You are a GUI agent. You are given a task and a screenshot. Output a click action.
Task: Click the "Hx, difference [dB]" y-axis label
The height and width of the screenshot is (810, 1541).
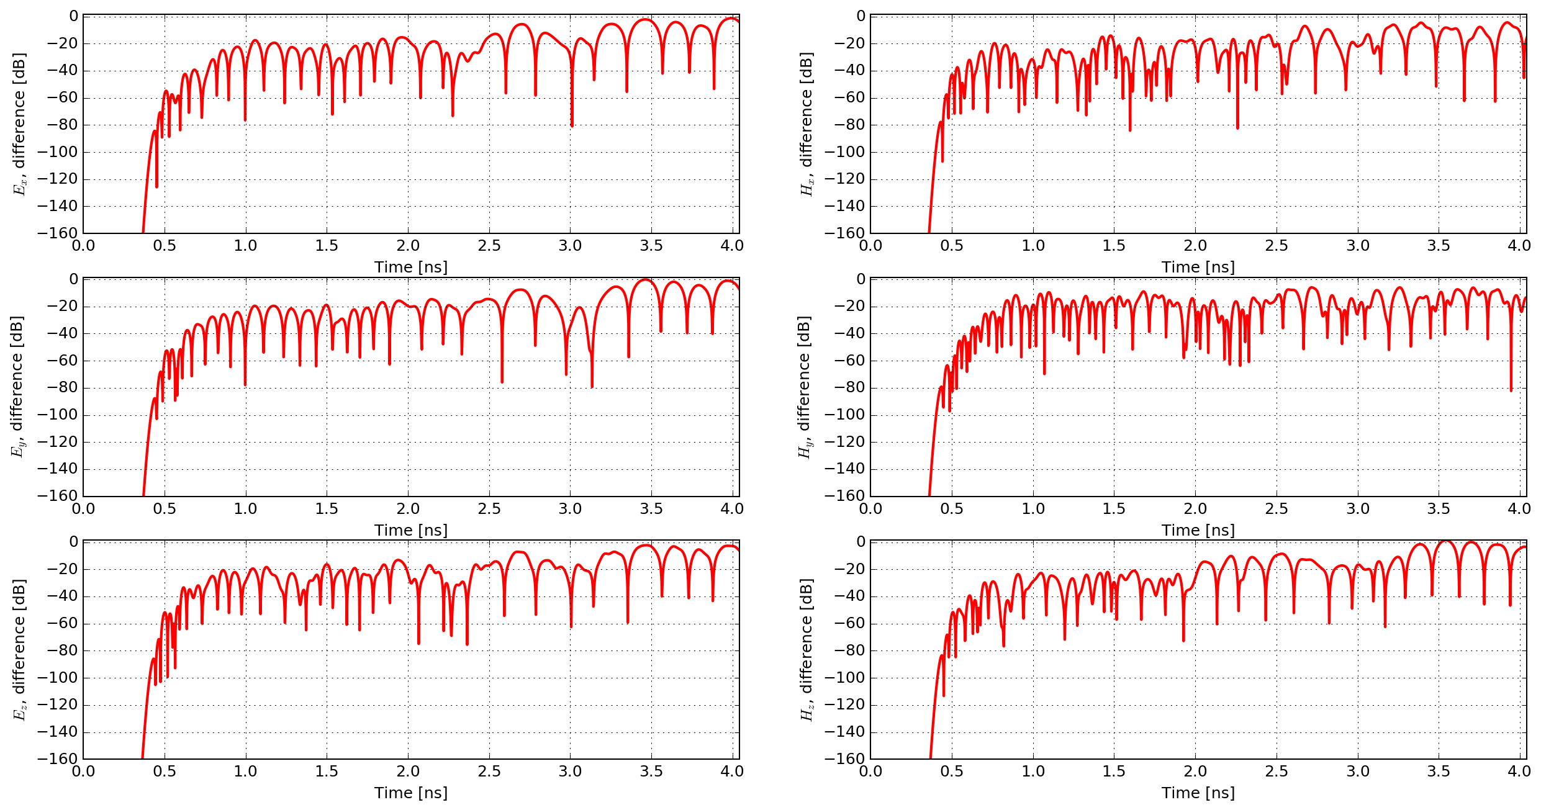[807, 124]
